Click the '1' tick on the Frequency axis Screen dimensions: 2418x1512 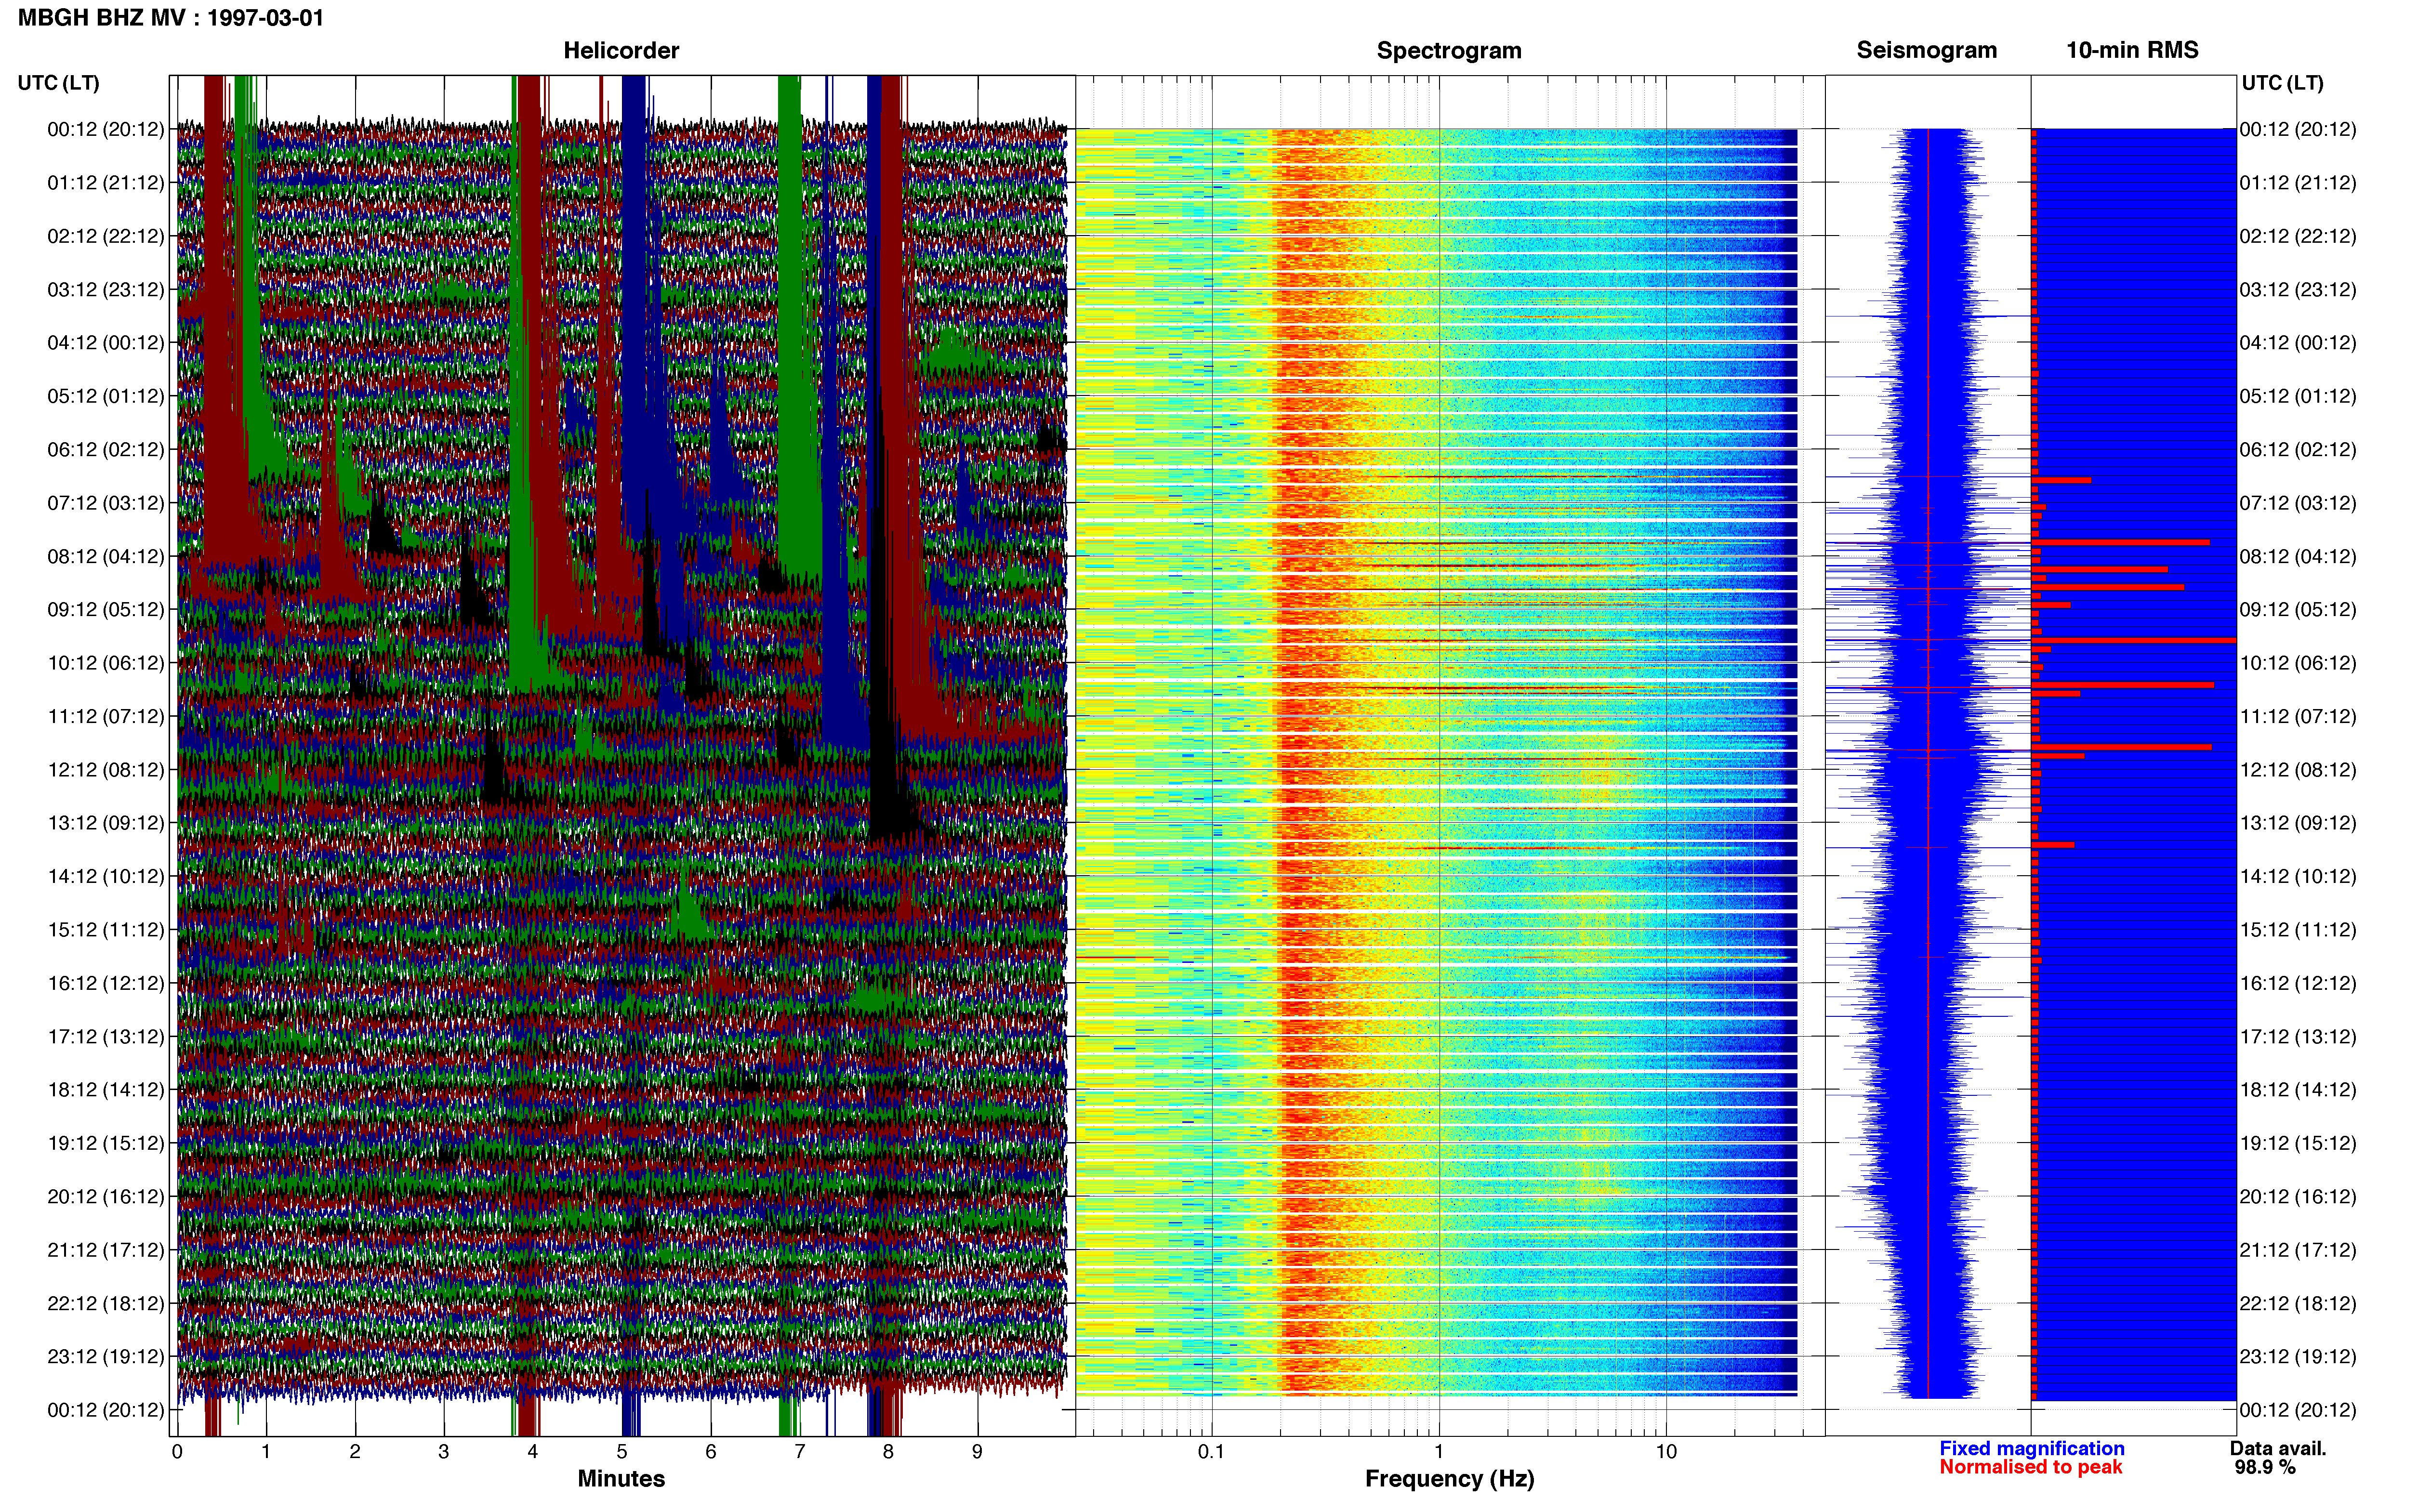pyautogui.click(x=1439, y=1451)
